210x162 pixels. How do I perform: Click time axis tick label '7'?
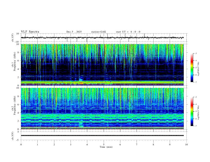(x=137, y=145)
